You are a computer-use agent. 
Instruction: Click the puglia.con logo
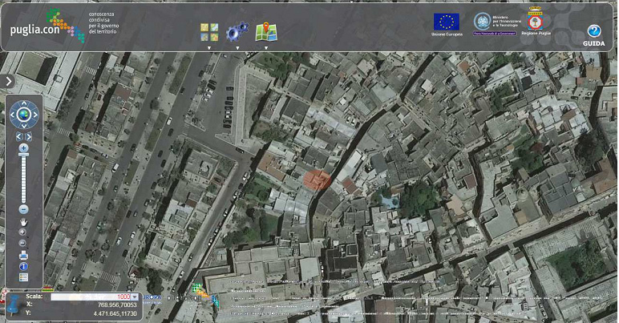click(x=48, y=26)
